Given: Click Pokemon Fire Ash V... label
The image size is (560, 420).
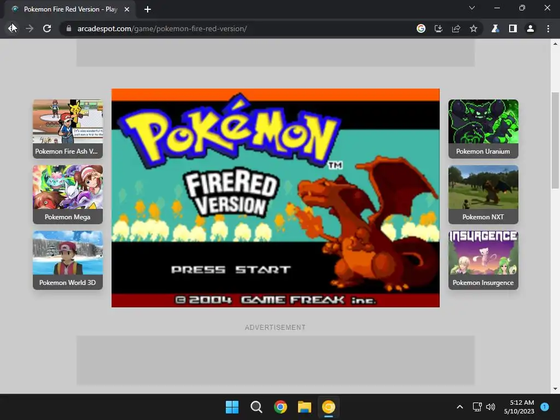Looking at the screenshot, I should [x=66, y=151].
